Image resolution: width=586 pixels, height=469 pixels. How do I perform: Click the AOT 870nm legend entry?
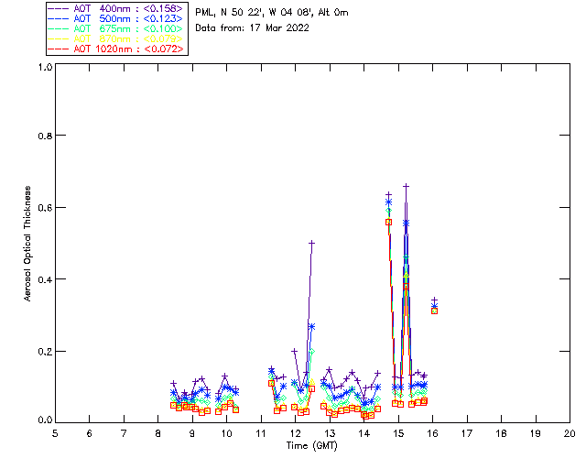click(116, 38)
